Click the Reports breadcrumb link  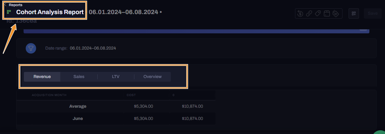point(16,5)
